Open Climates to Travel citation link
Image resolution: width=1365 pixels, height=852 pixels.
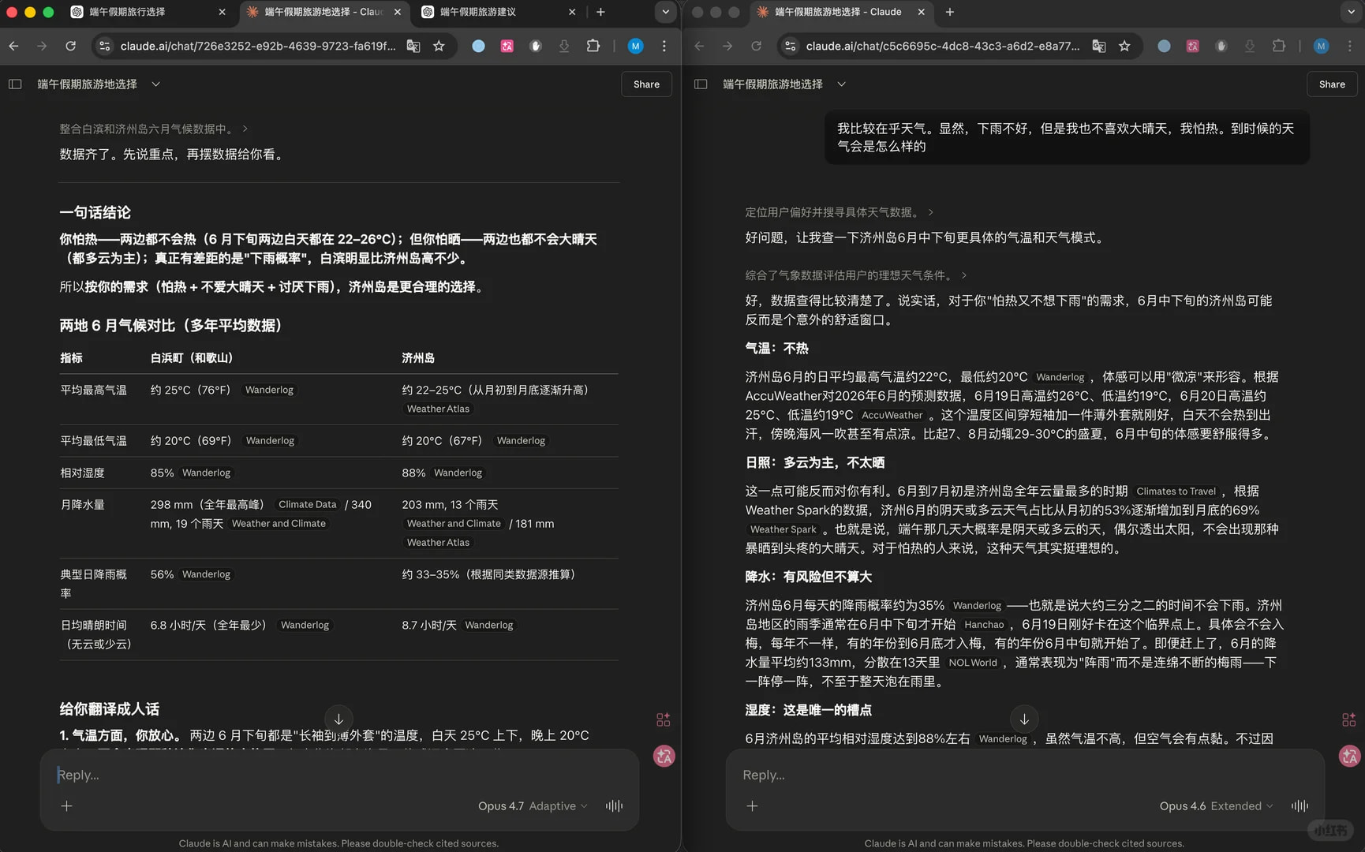pos(1176,491)
